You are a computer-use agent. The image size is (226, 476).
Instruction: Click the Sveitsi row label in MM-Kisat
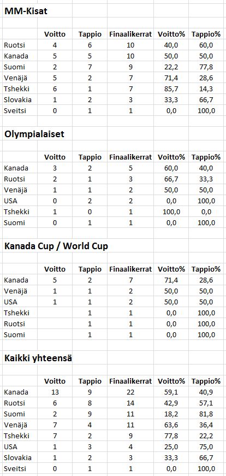(x=15, y=111)
